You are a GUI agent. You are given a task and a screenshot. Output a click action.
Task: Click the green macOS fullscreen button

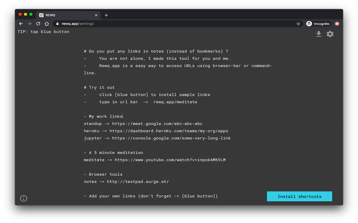(31, 14)
